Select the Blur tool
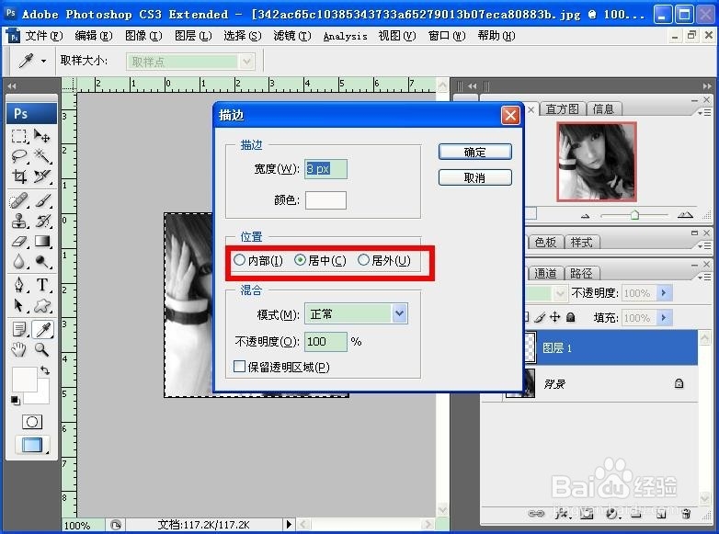This screenshot has height=534, width=719. 18,261
